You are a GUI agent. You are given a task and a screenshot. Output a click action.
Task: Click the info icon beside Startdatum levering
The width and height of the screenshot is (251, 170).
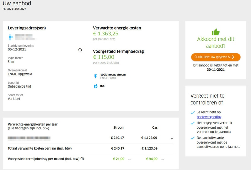[x=80, y=49]
